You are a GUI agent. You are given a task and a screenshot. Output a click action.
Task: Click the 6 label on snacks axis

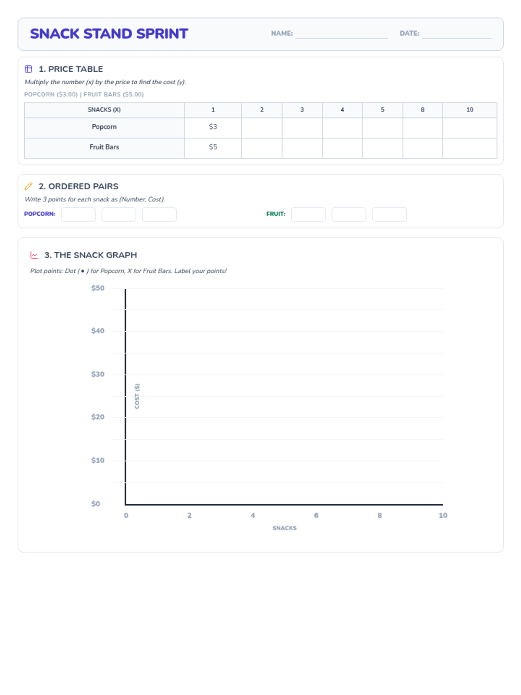[x=316, y=515]
